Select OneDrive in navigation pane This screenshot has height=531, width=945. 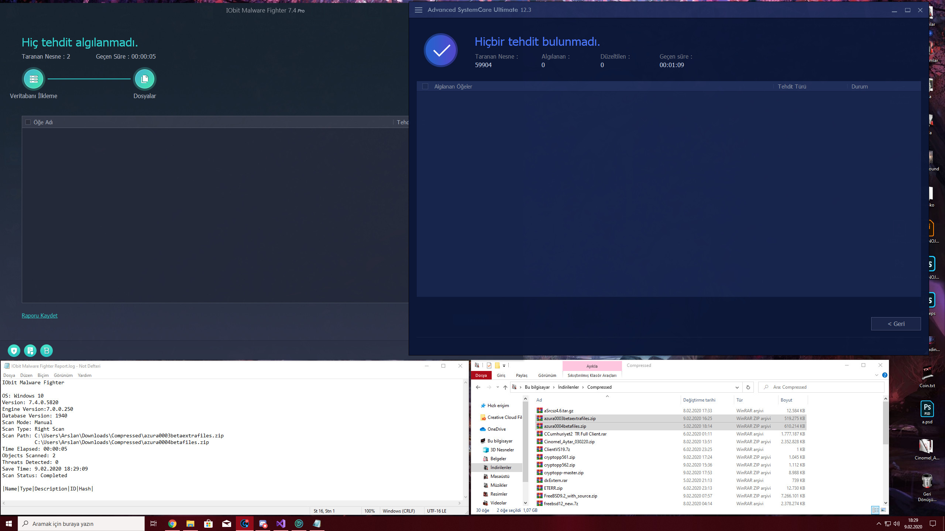pos(496,429)
